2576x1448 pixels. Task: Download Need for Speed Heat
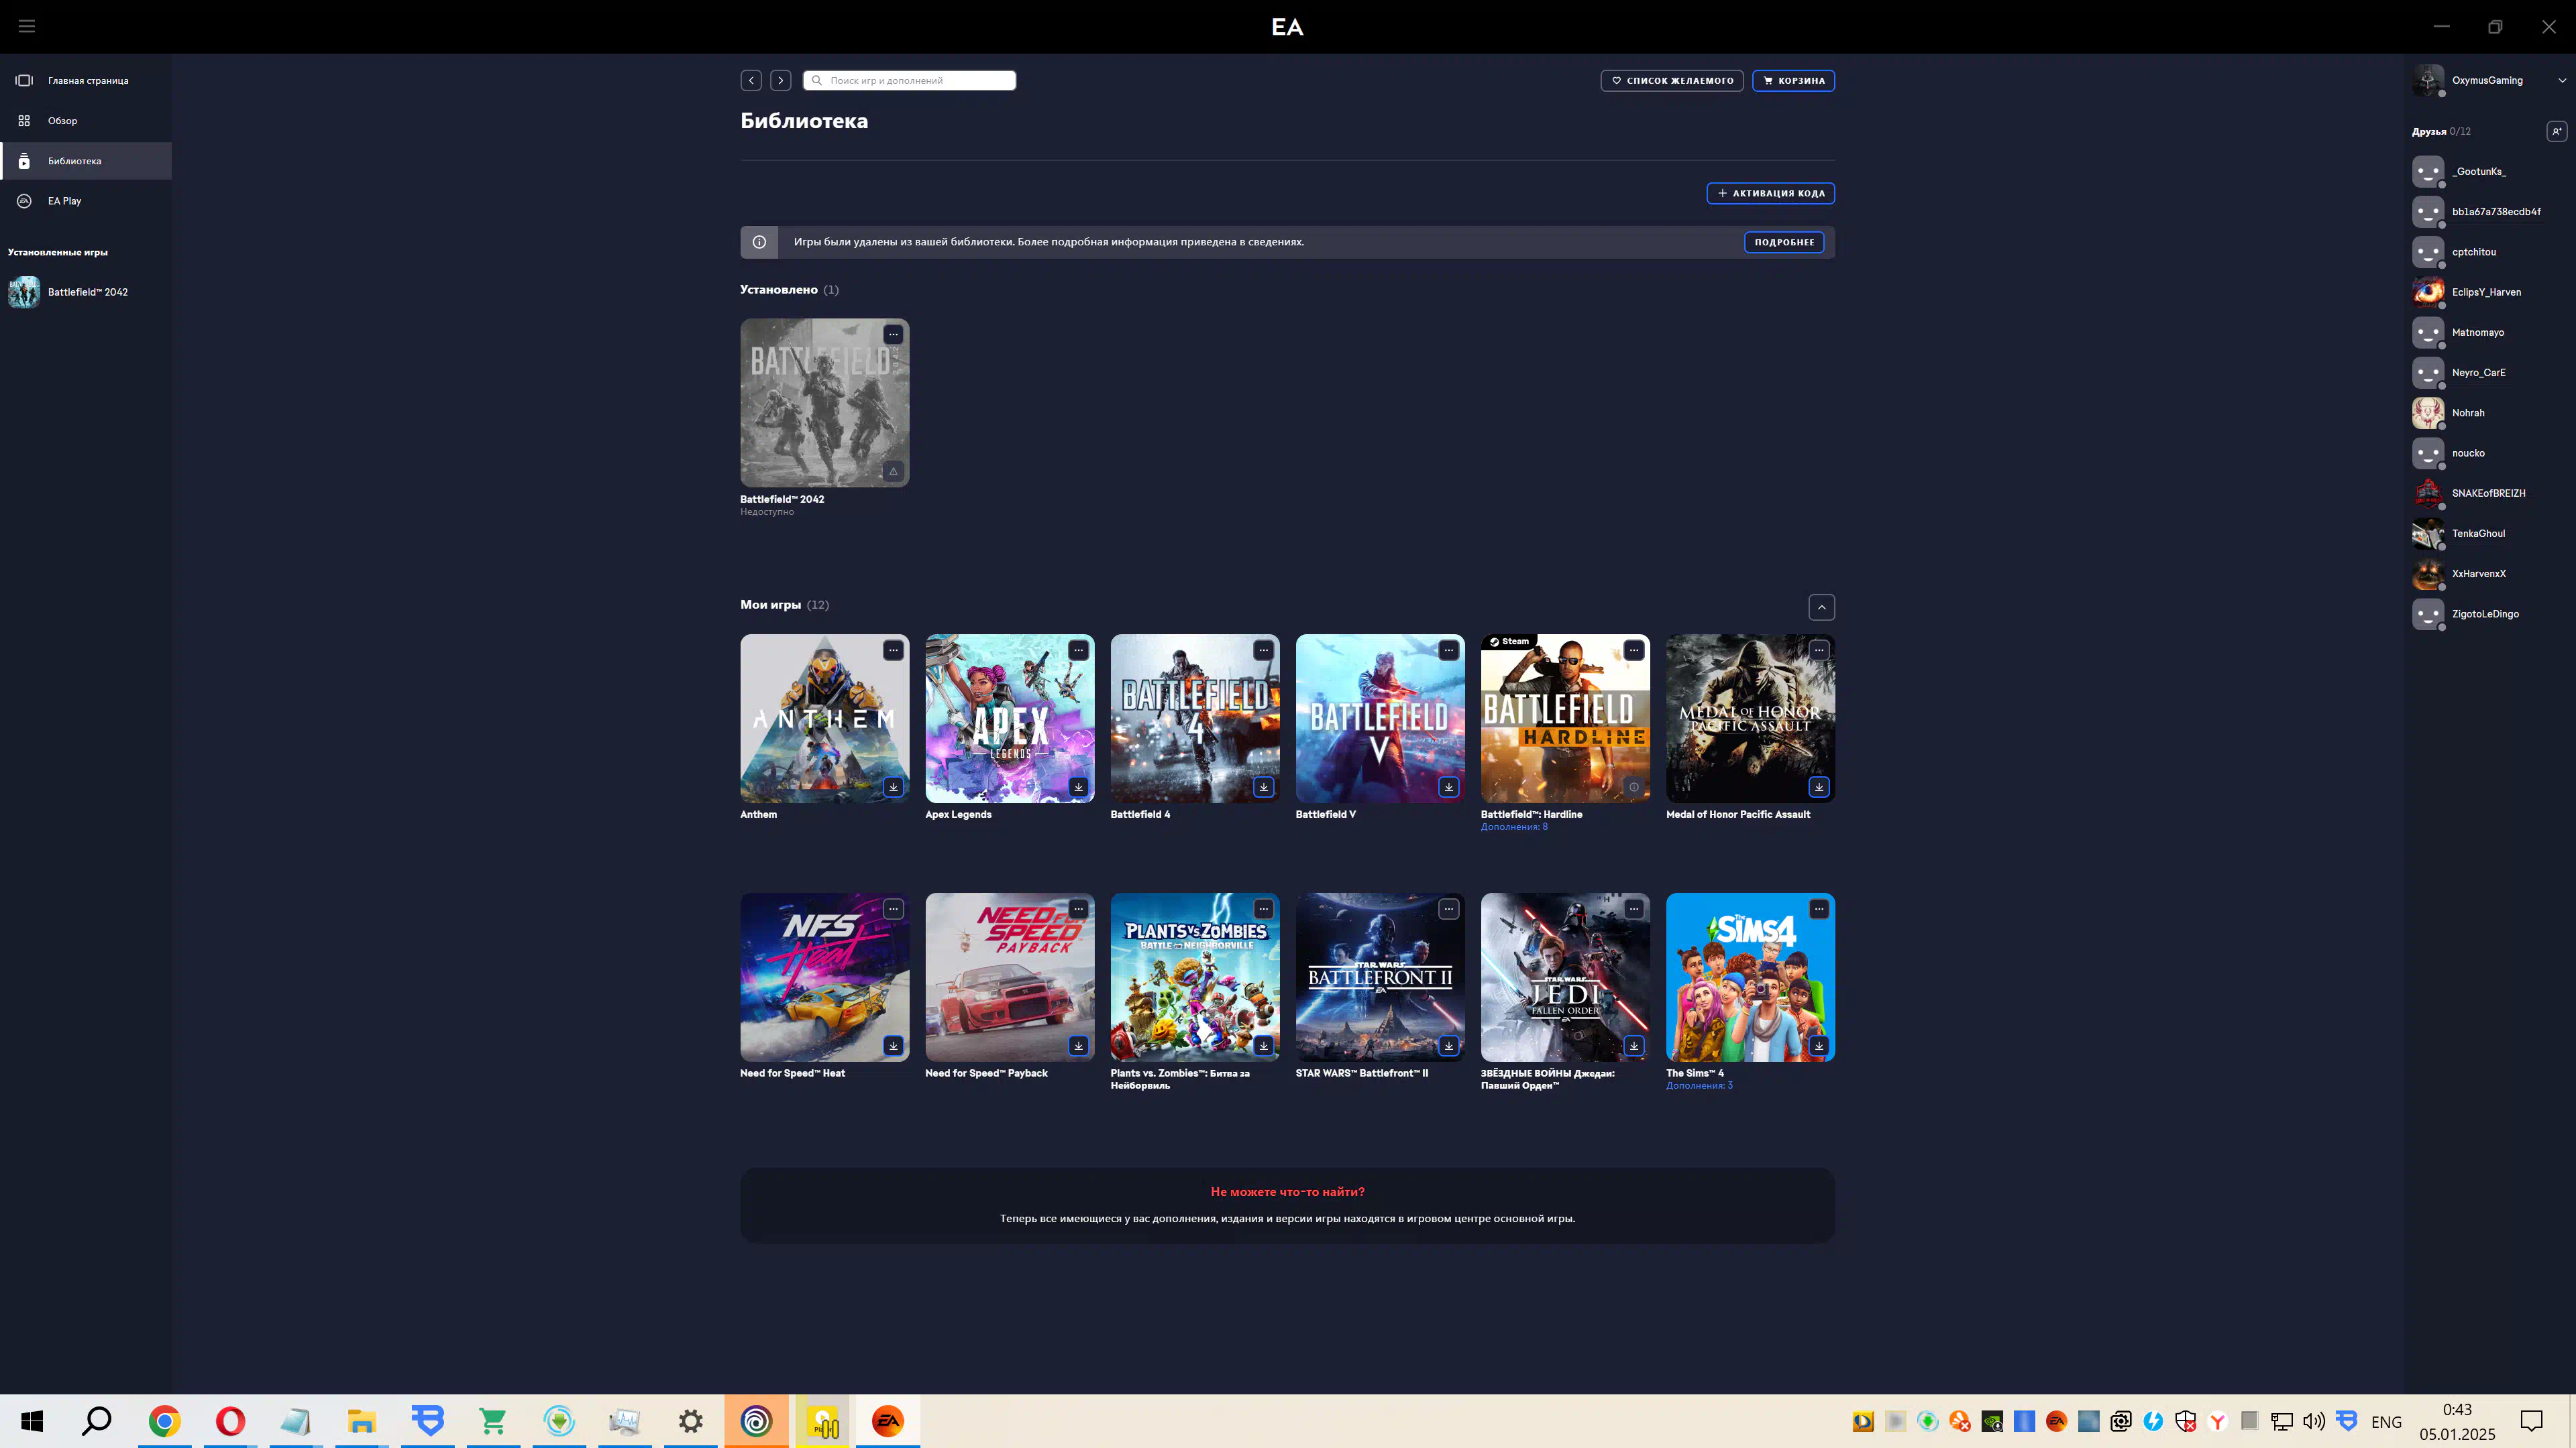click(893, 1045)
